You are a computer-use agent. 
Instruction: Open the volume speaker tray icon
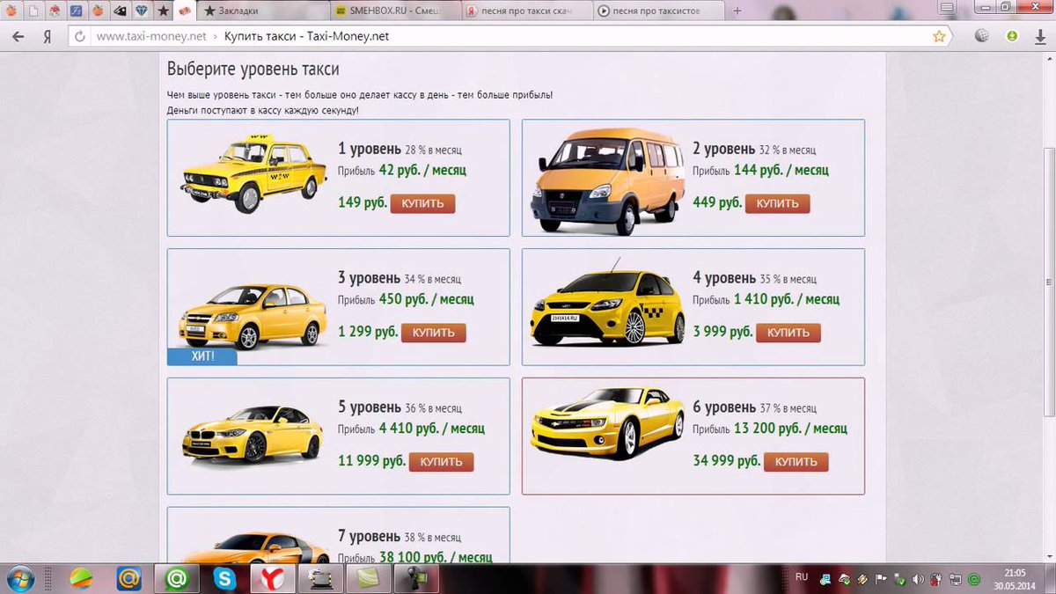point(919,579)
